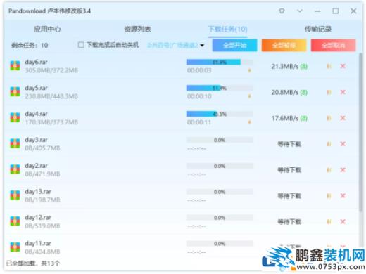The height and width of the screenshot is (274, 366).
Task: Delete the day2.rar task
Action: (x=343, y=170)
